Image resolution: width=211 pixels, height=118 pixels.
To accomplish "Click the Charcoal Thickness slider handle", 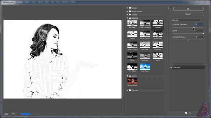I will tap(194, 28).
